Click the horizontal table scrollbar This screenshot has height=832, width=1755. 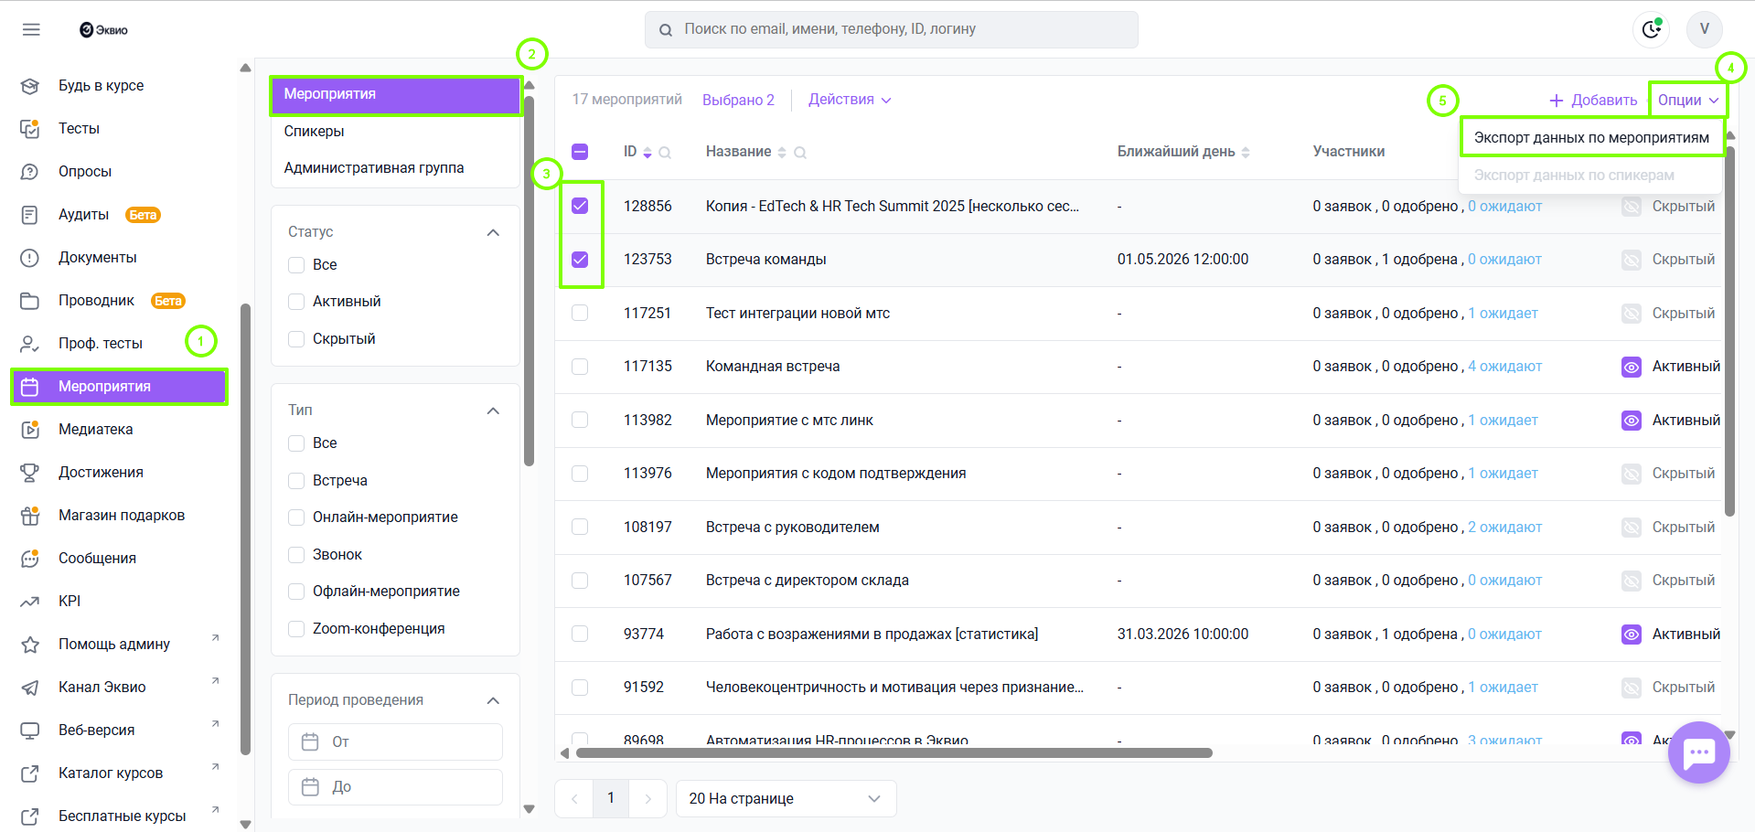[x=894, y=753]
